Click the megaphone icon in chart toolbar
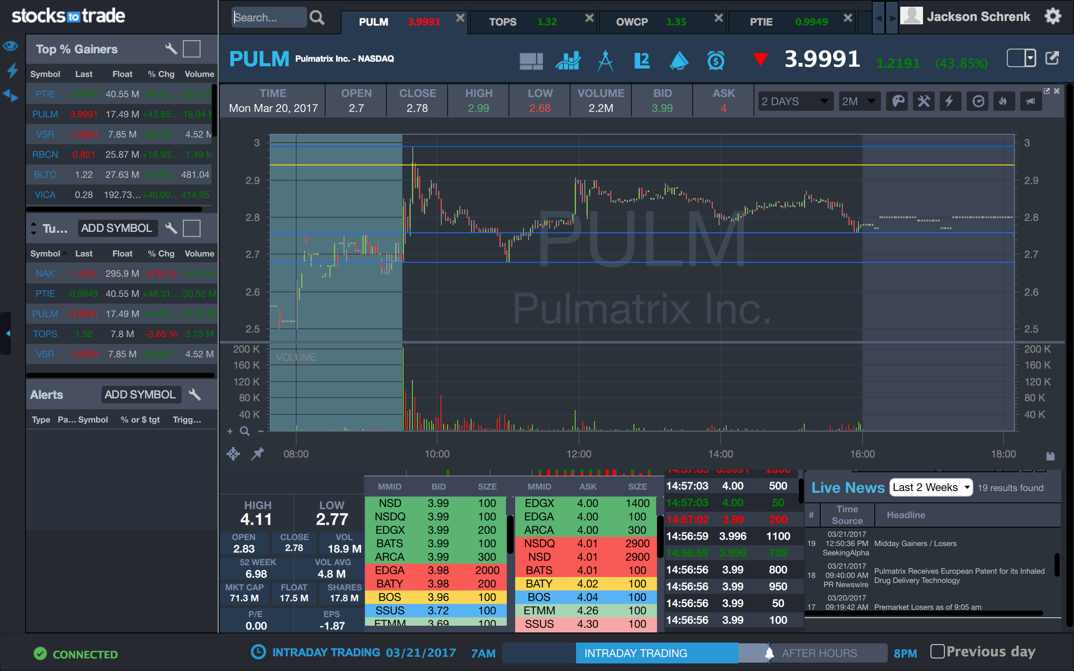The width and height of the screenshot is (1074, 671). point(1030,101)
